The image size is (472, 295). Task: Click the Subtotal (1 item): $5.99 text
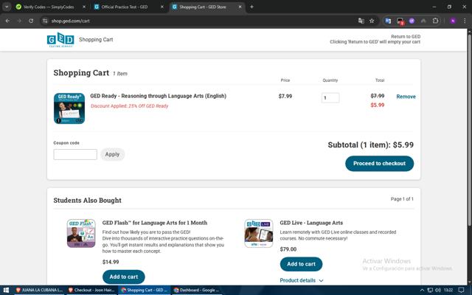[370, 145]
